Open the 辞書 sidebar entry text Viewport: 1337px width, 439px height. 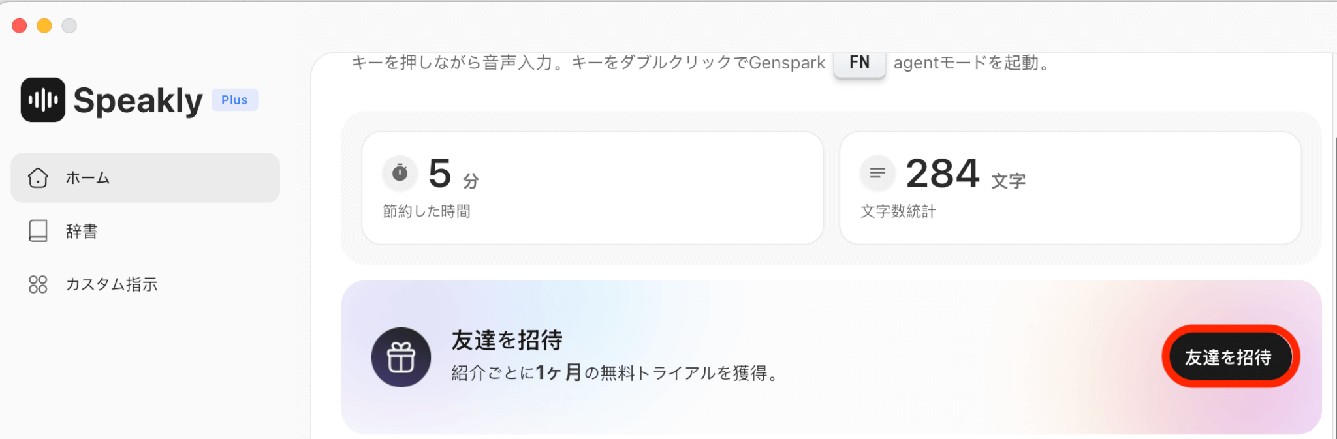click(82, 232)
